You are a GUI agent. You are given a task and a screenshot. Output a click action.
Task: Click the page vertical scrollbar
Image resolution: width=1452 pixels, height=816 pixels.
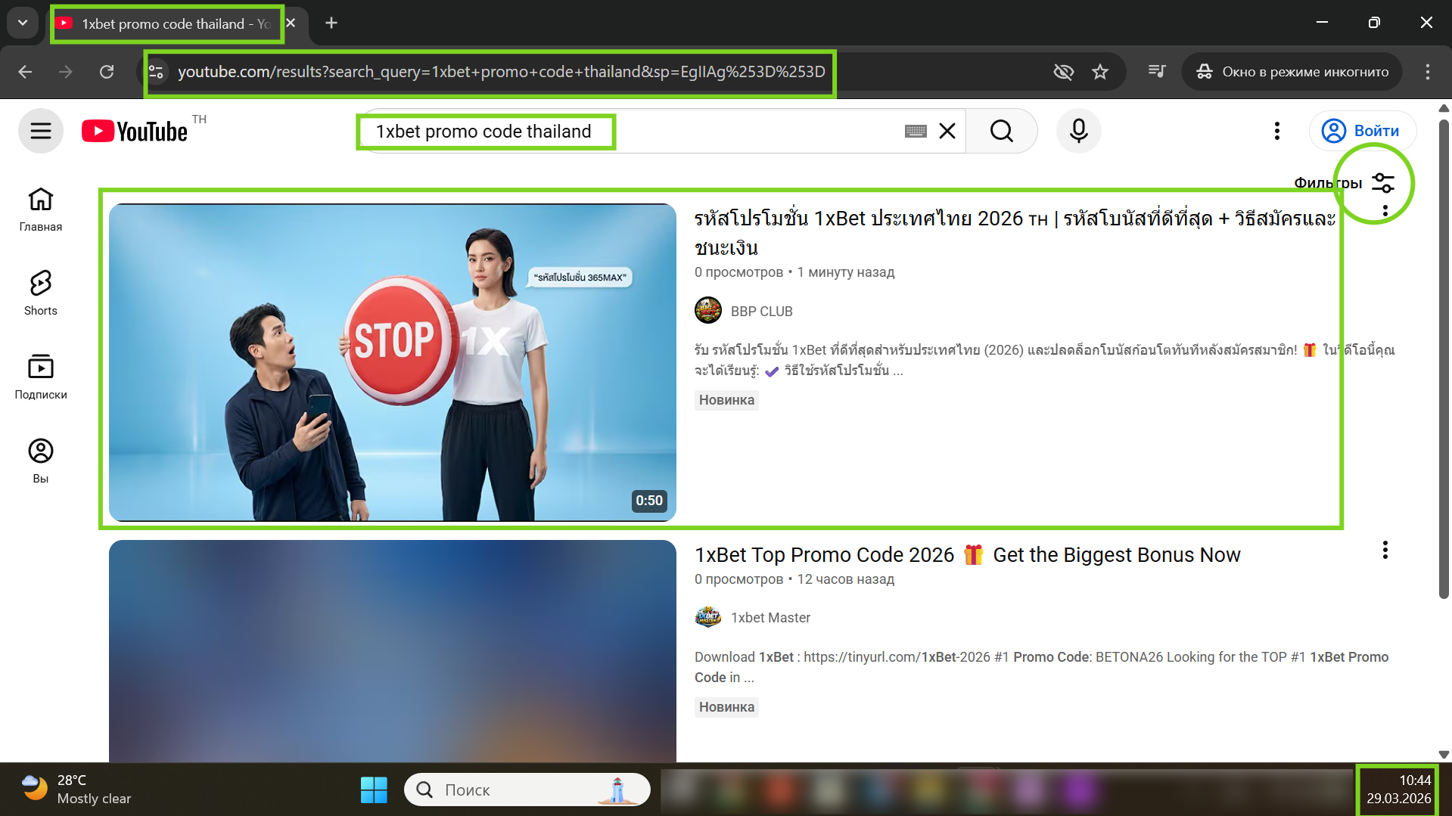pyautogui.click(x=1444, y=355)
